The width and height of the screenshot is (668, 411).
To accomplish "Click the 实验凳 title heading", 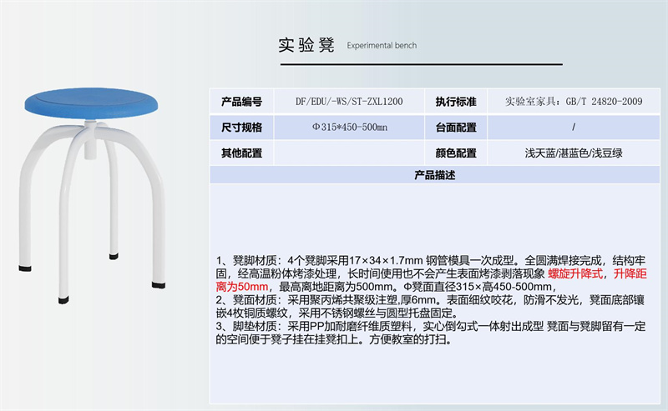I will click(x=306, y=45).
